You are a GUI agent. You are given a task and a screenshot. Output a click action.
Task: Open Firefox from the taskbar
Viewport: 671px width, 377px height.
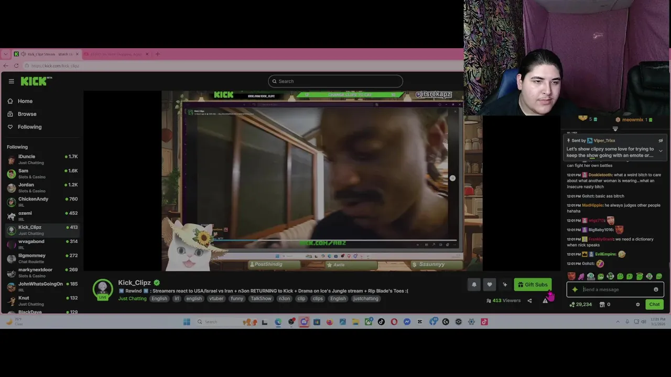(329, 322)
